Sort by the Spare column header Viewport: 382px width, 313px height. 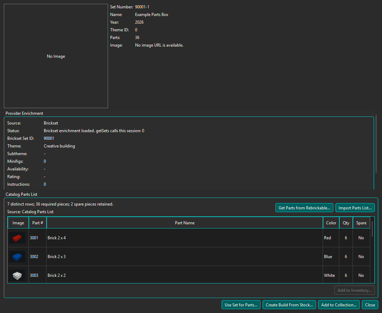tap(361, 223)
